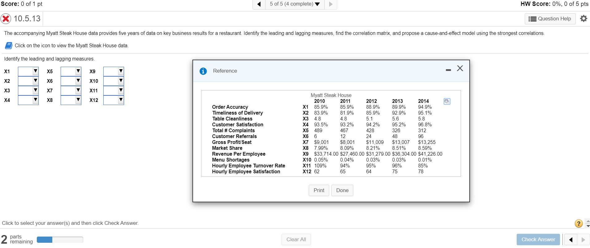590x248 pixels.
Task: Click 'Total # Complaints' row label
Action: pyautogui.click(x=233, y=130)
